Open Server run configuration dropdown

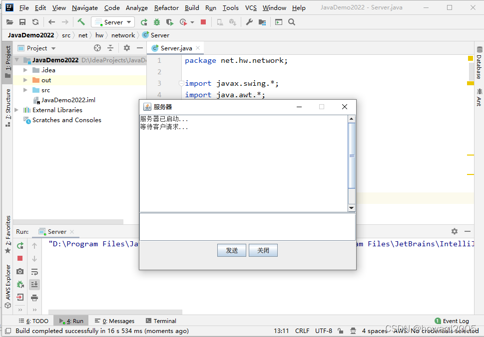pyautogui.click(x=113, y=22)
